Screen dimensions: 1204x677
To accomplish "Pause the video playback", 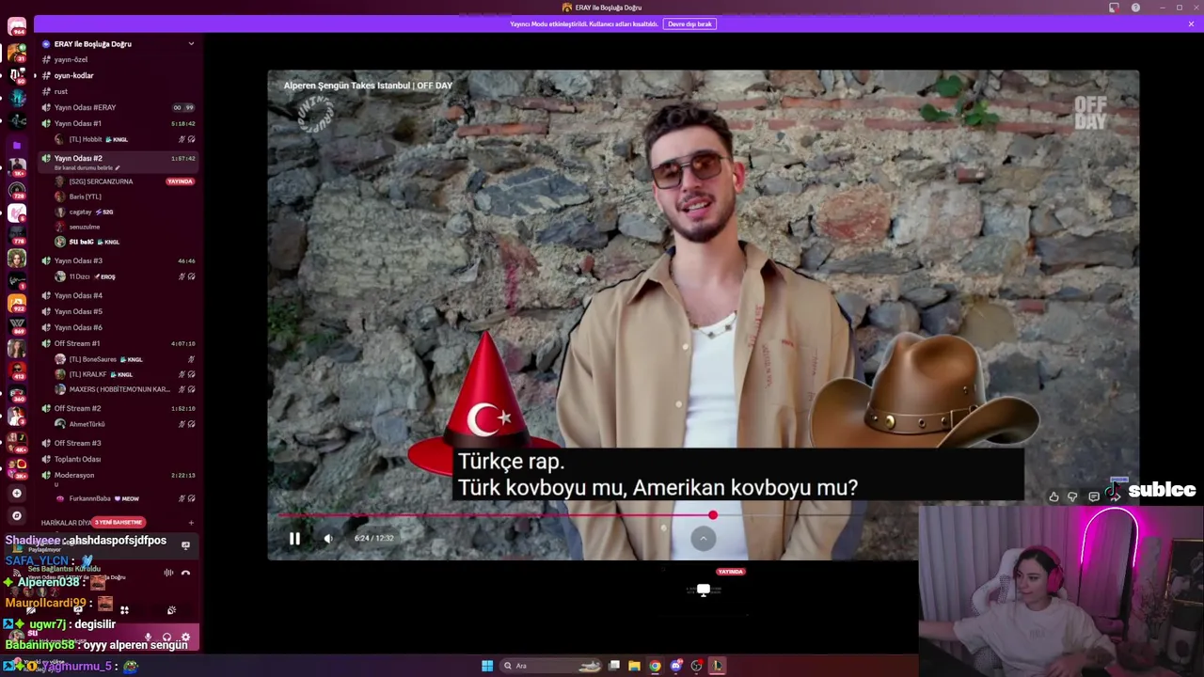I will tap(294, 539).
